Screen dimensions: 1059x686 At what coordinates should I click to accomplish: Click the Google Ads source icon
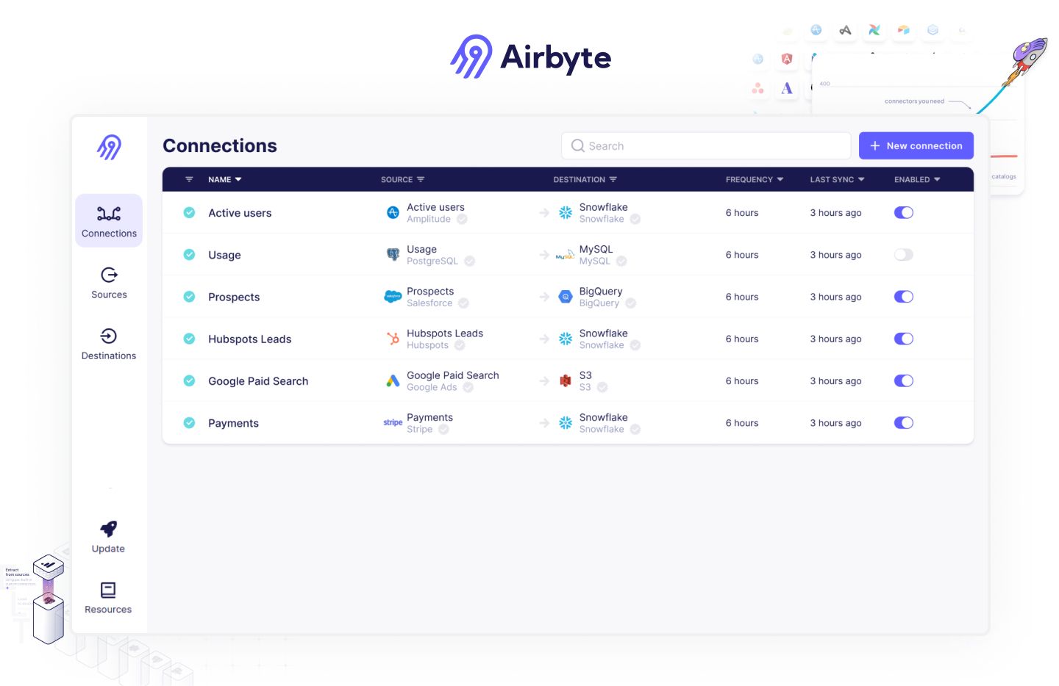pos(393,381)
